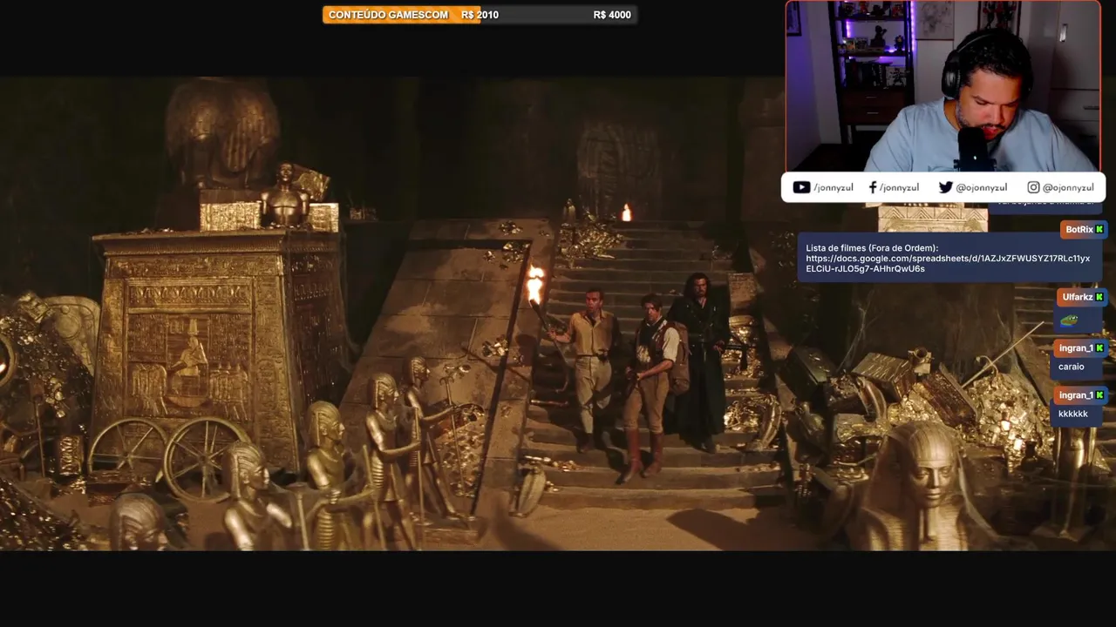Click the Instagram handle @ojonnyzul
This screenshot has height=627, width=1116.
(x=1068, y=187)
